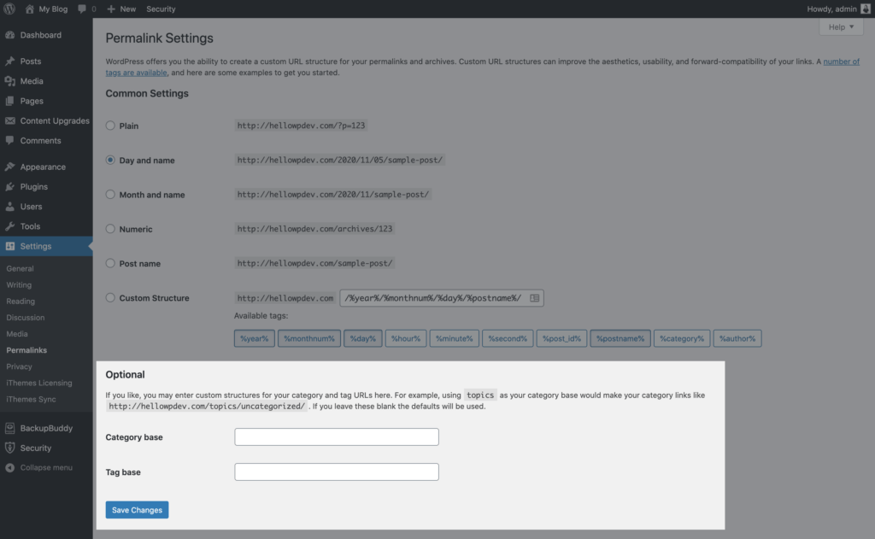Insert the %author% tag
This screenshot has width=875, height=539.
click(737, 338)
